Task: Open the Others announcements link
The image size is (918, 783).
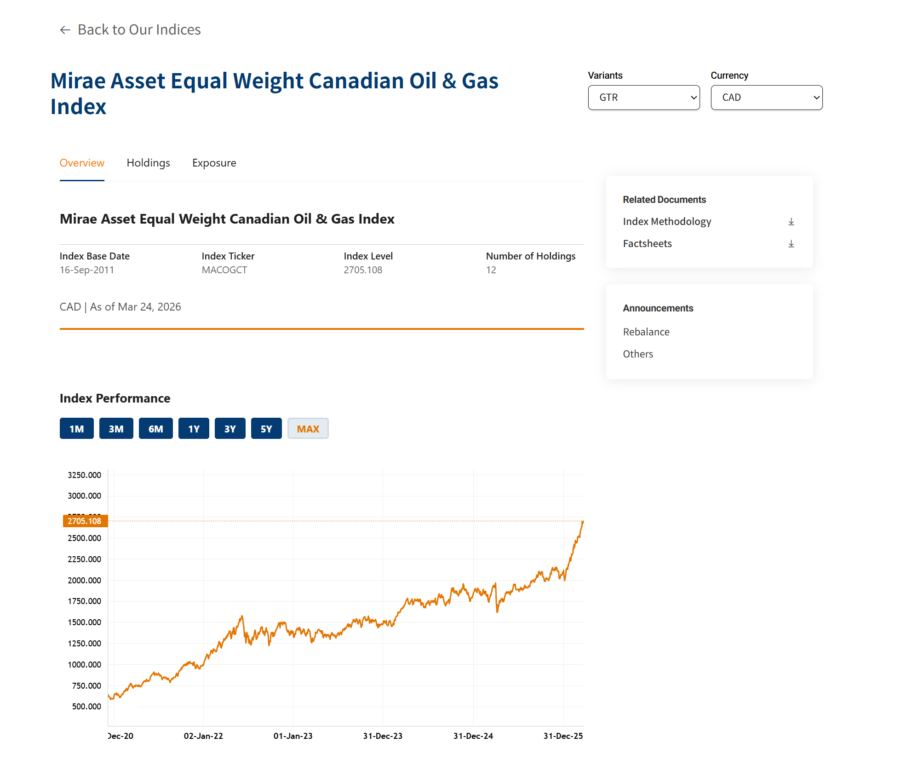Action: [637, 354]
